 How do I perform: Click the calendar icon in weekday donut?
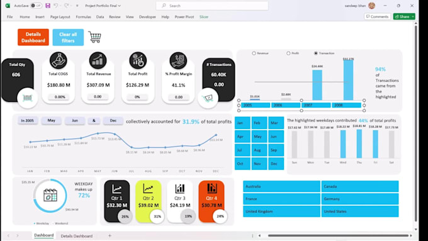[x=50, y=196]
